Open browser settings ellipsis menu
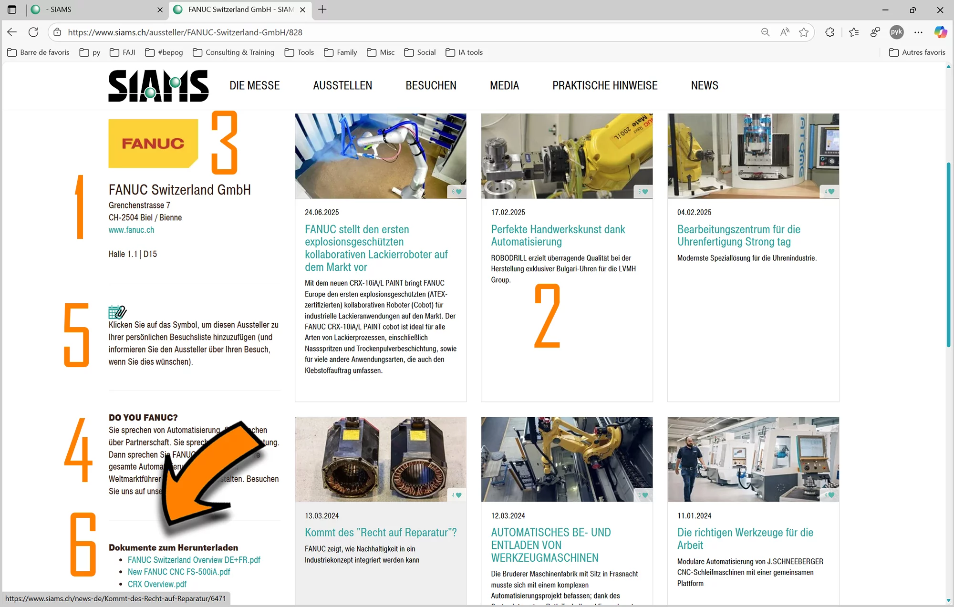The image size is (954, 607). 918,32
